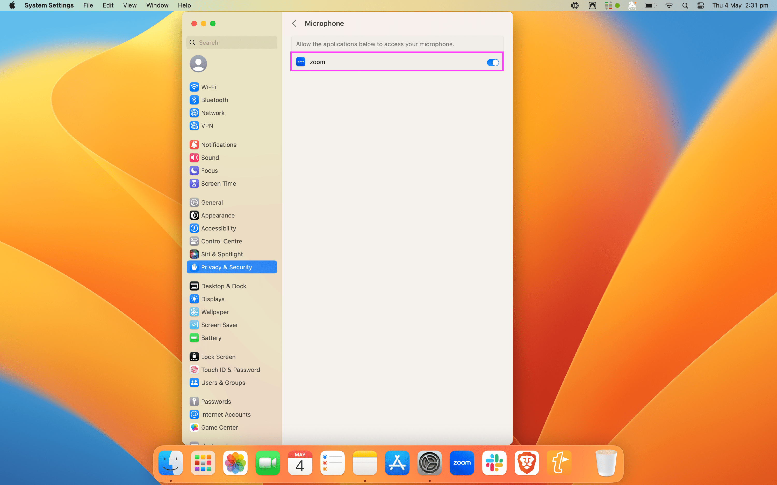The image size is (777, 485).
Task: Open the Window menu
Action: click(x=157, y=5)
